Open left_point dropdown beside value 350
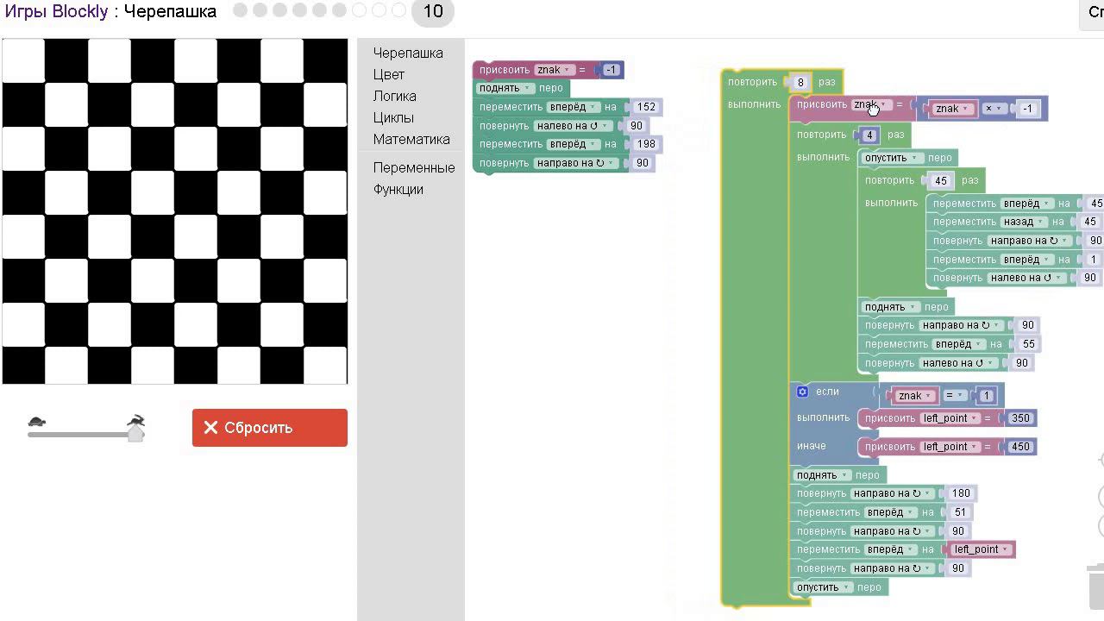This screenshot has width=1104, height=621. pos(950,418)
